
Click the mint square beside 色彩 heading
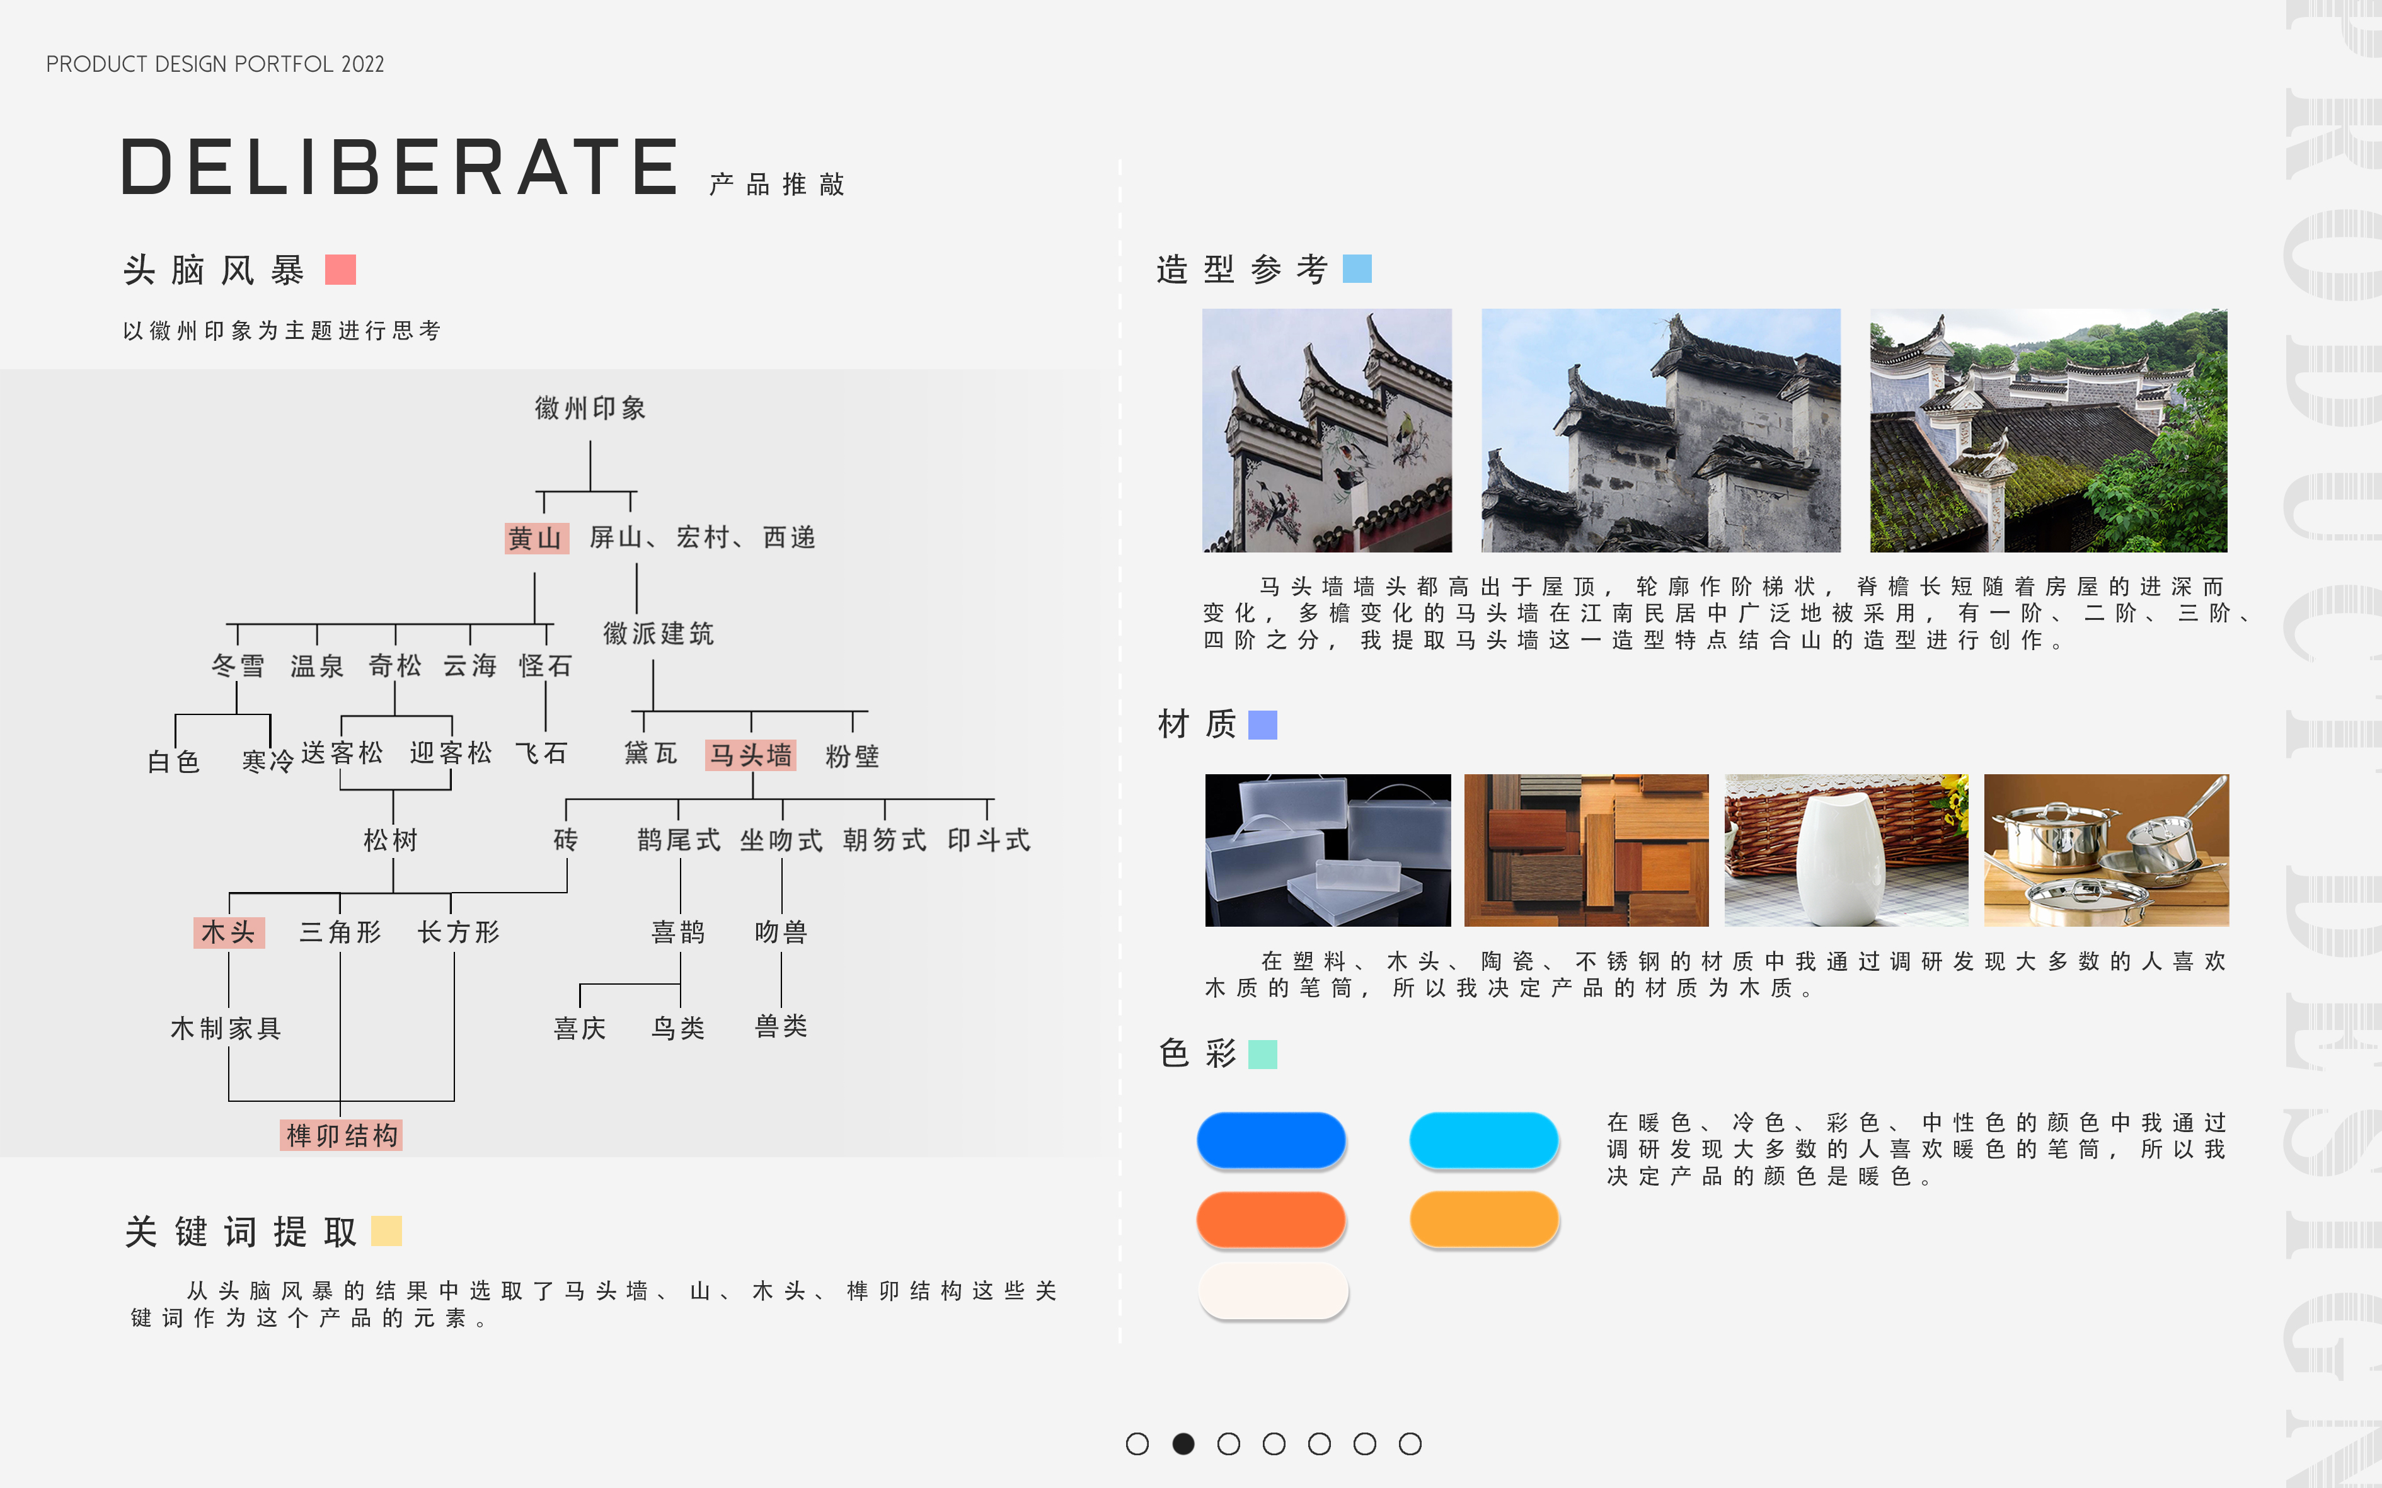[x=1262, y=1054]
